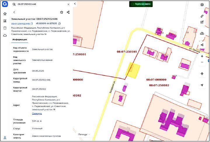Viewport: 210px width, 142px height.
Task: Select the dashed area selection tool
Action: 5,28
